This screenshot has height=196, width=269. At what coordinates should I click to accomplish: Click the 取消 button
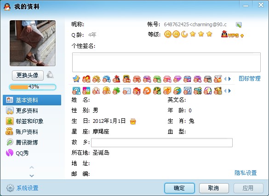pyautogui.click(x=214, y=188)
